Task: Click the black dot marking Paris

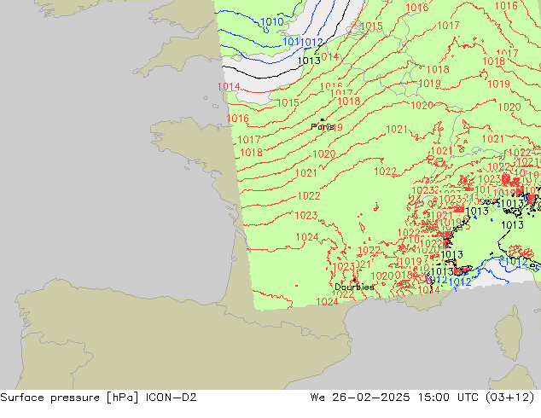Action: [323, 119]
